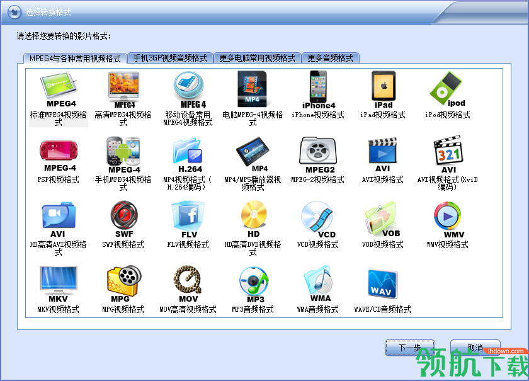Image resolution: width=529 pixels, height=381 pixels.
Task: Choose the FLV ice cube icon
Action: pyautogui.click(x=188, y=219)
